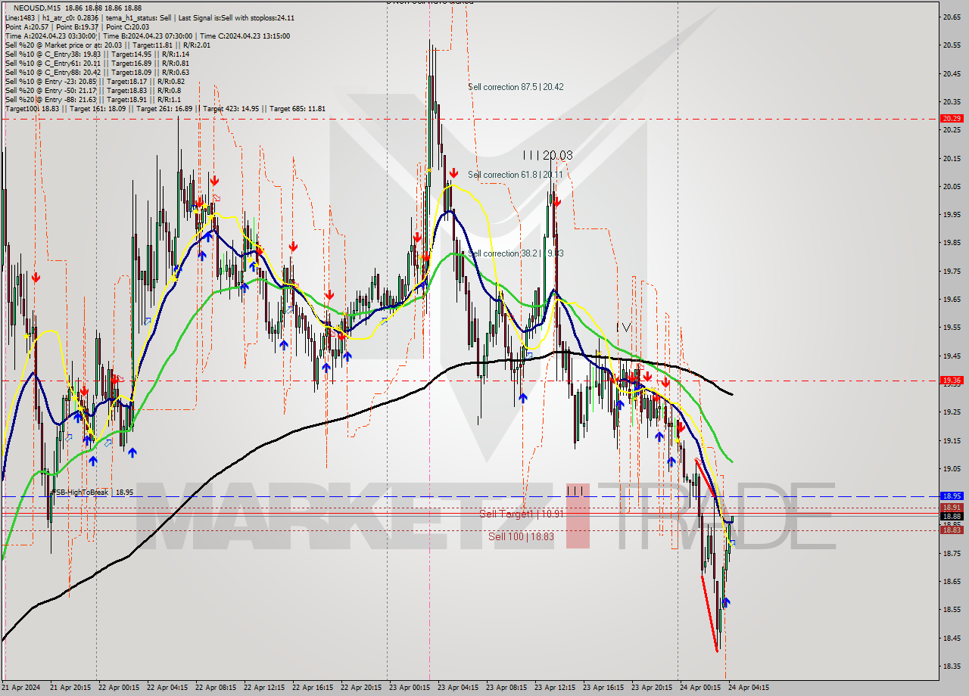Click the 20.55 price axis label

click(952, 45)
